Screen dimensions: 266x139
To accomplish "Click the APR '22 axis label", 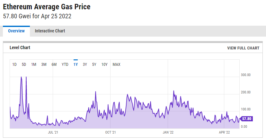I will [x=224, y=132].
